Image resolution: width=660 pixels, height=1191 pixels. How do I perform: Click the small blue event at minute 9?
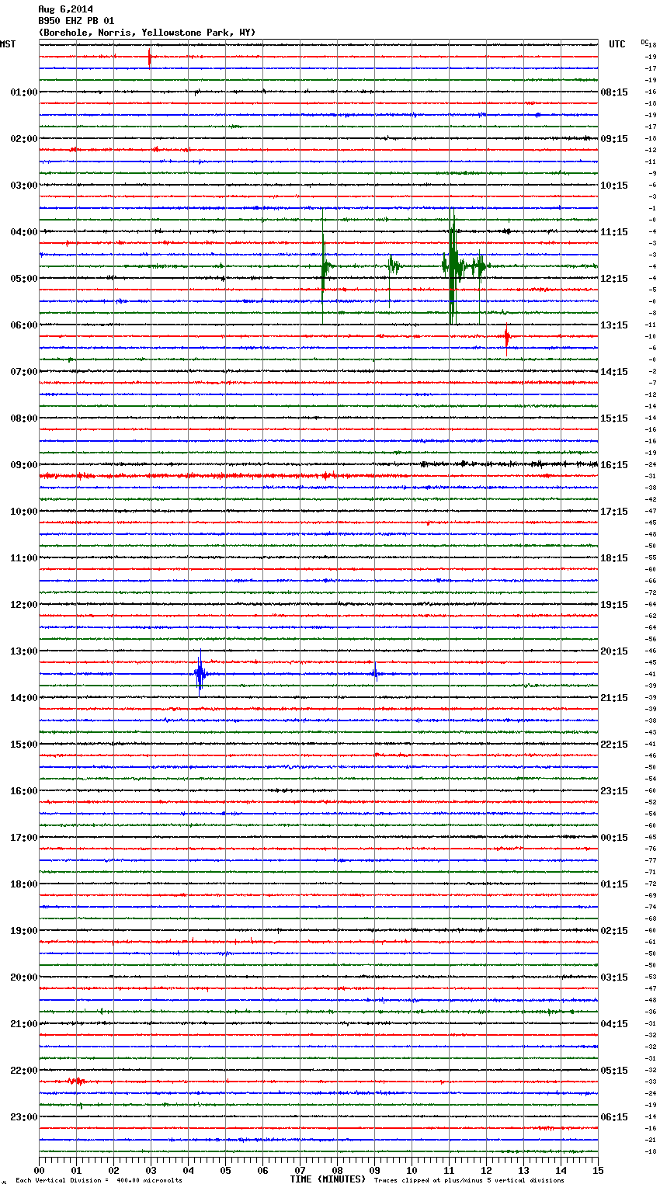pyautogui.click(x=375, y=674)
